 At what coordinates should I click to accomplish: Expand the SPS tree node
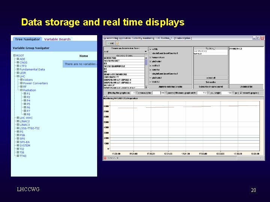18,138
